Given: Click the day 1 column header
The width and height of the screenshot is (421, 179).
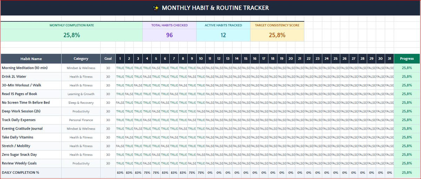Looking at the screenshot, I should point(120,59).
